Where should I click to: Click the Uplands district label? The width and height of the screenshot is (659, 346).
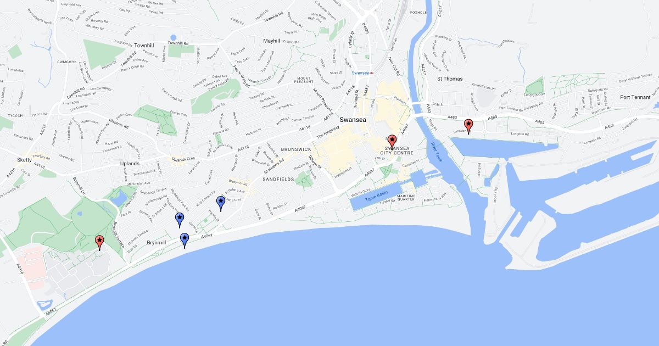(x=130, y=164)
